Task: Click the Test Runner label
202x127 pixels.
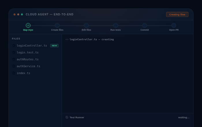Action: click(77, 118)
